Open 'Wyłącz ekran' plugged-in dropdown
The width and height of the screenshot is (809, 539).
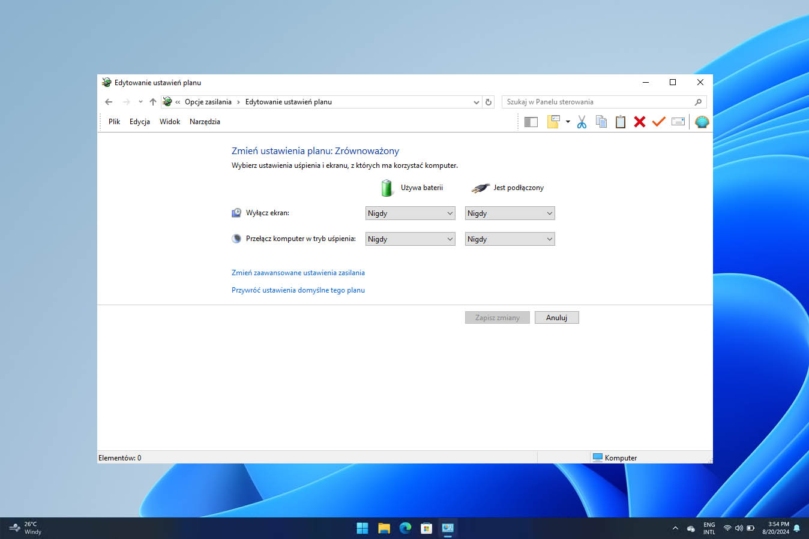[x=510, y=213]
